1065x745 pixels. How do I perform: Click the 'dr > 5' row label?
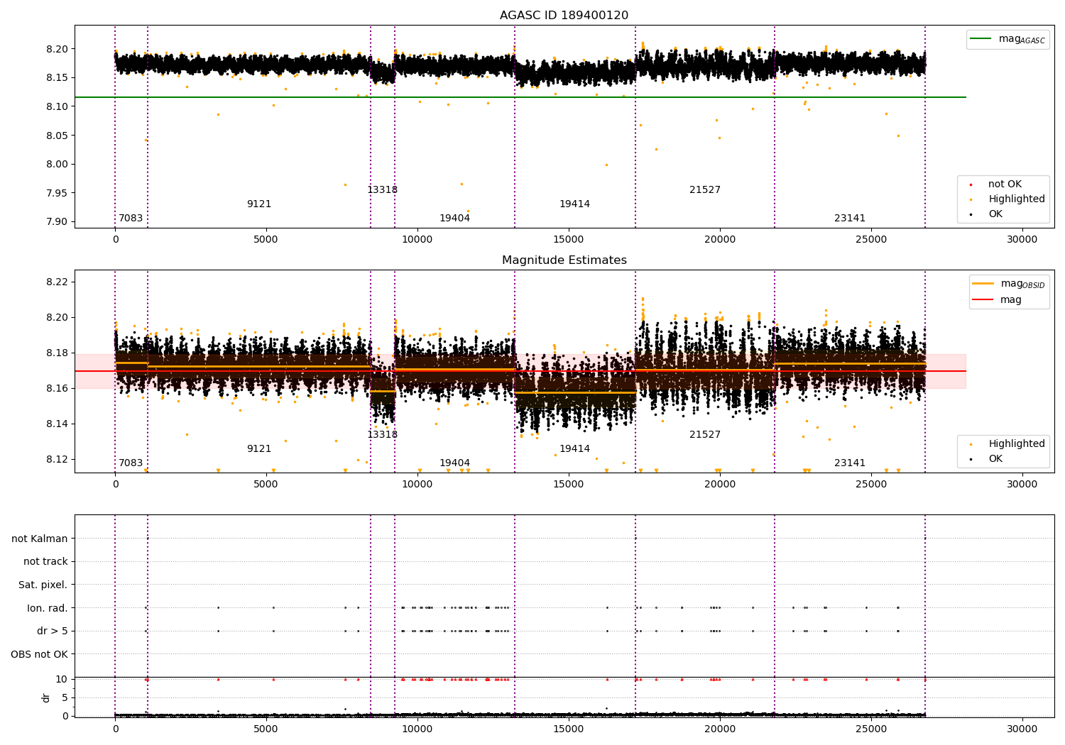click(x=53, y=631)
